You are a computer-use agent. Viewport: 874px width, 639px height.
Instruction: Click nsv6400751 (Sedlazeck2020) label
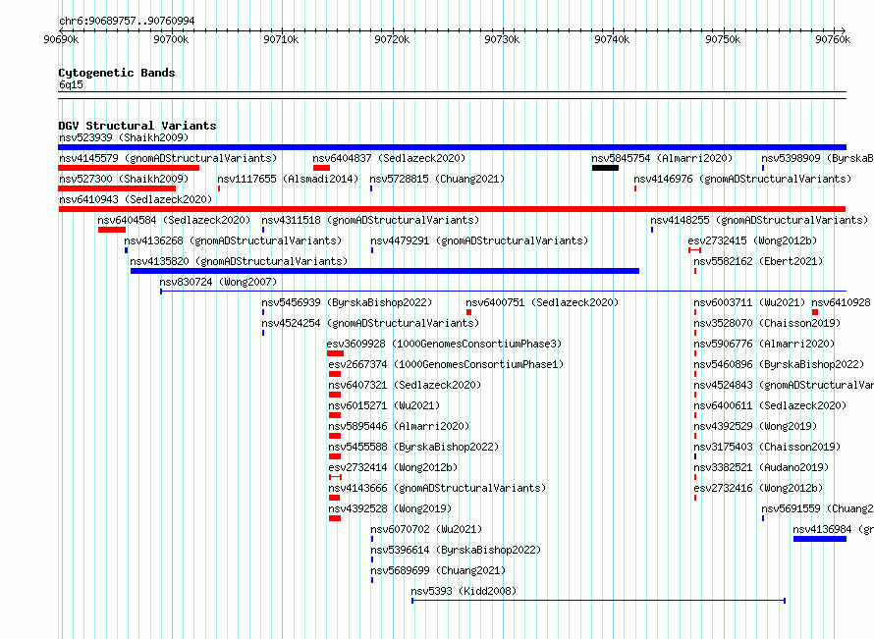click(542, 302)
